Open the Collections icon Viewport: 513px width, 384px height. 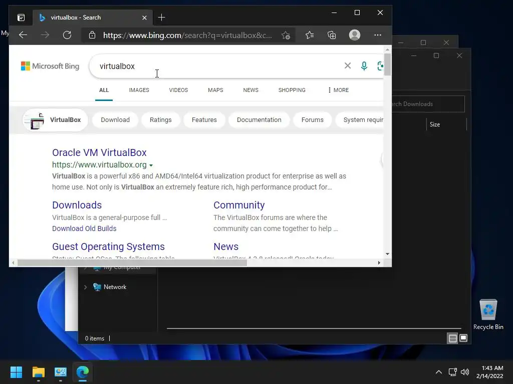pyautogui.click(x=332, y=35)
